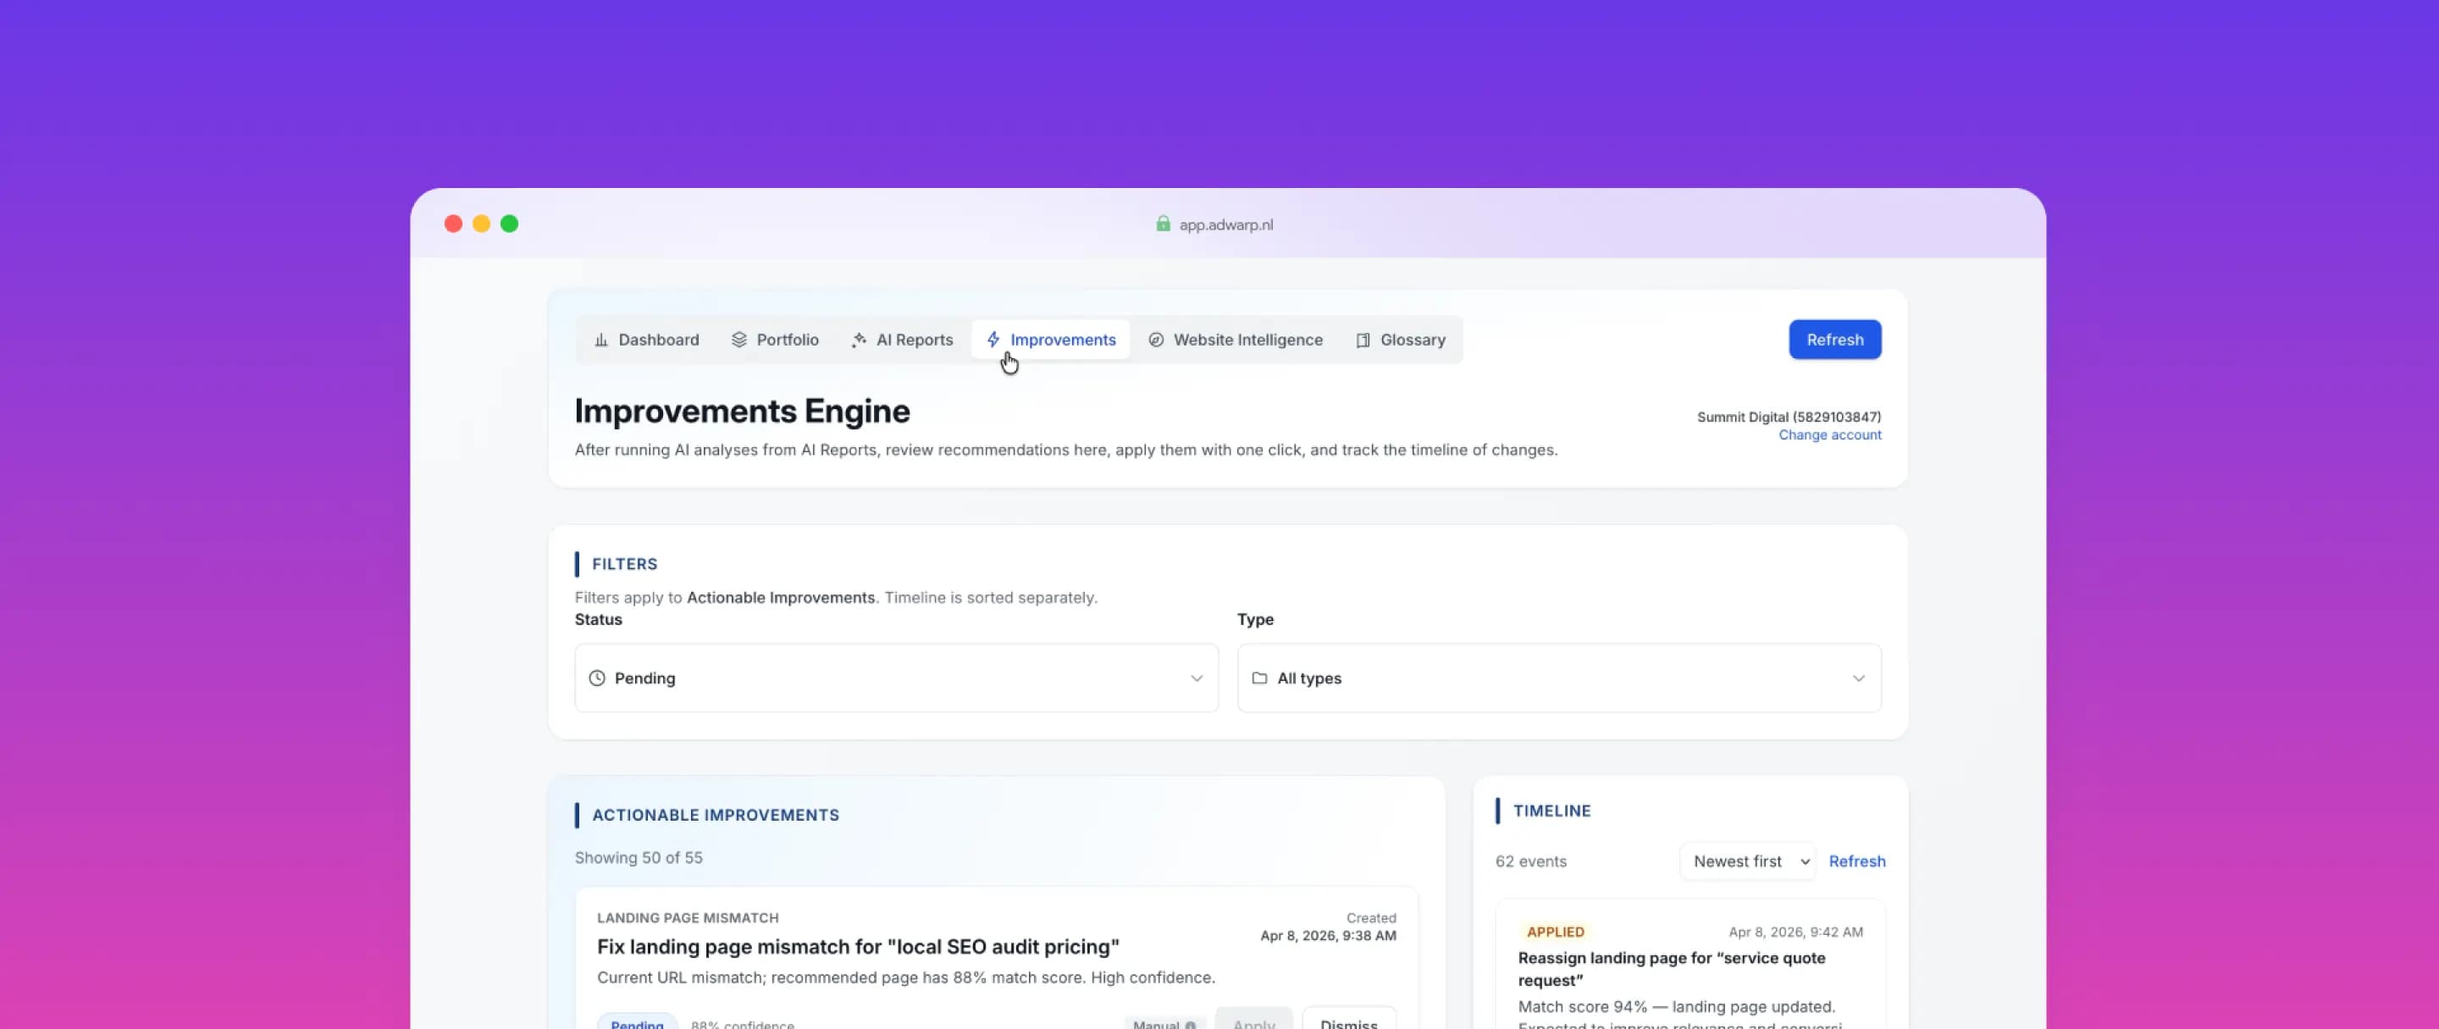Click the info icon next to Manual
The width and height of the screenshot is (2439, 1029).
click(1190, 1024)
